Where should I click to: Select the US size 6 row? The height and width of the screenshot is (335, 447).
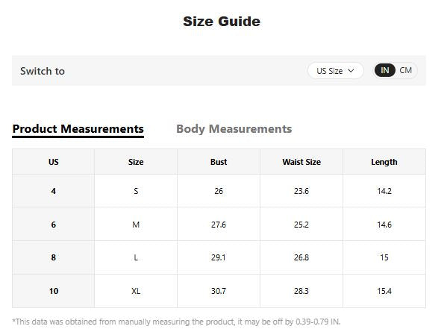(x=219, y=224)
